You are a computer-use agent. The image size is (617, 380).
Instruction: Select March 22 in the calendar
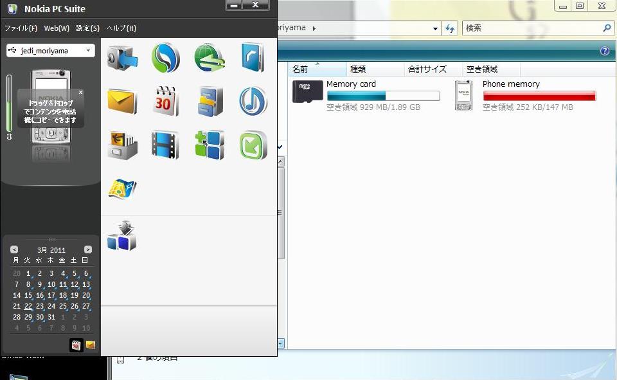(28, 306)
